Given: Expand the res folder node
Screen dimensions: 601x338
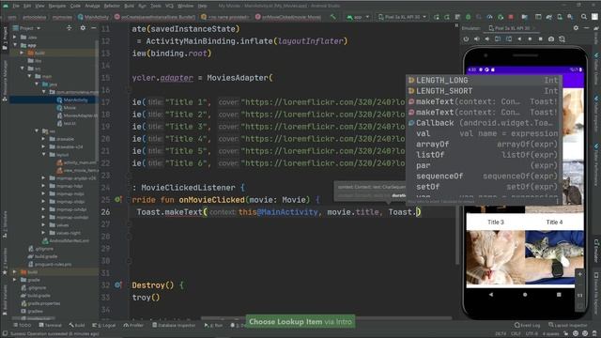Looking at the screenshot, I should point(37,131).
